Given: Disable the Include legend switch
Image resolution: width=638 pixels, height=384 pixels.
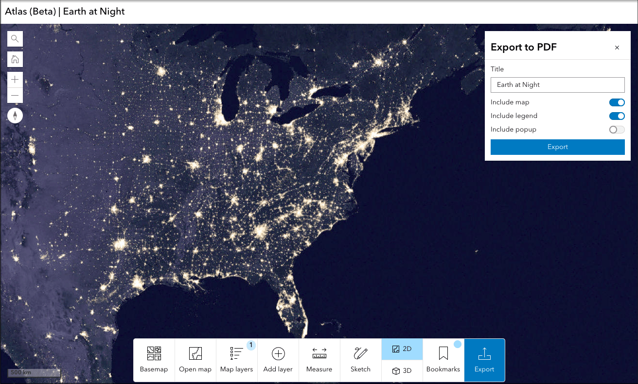Looking at the screenshot, I should tap(617, 116).
